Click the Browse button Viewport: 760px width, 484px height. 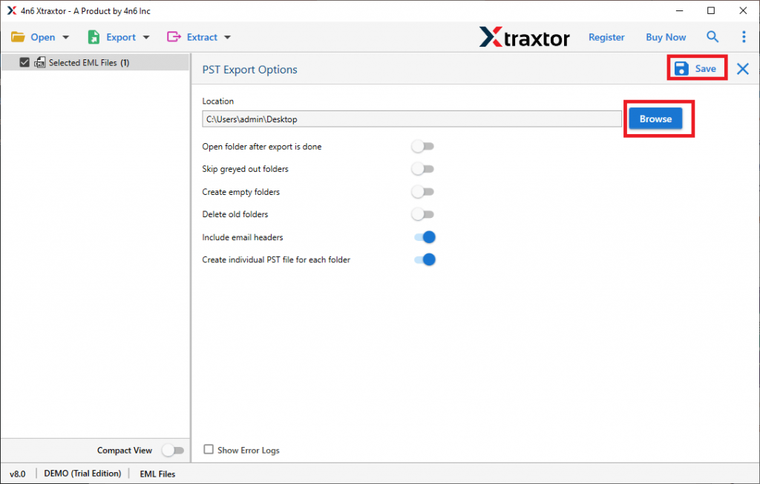click(x=655, y=119)
